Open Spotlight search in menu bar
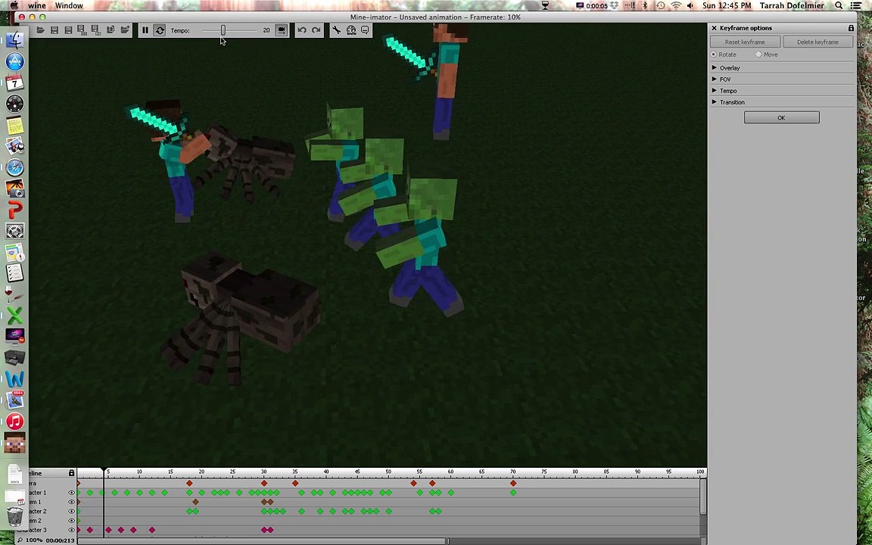 point(839,5)
